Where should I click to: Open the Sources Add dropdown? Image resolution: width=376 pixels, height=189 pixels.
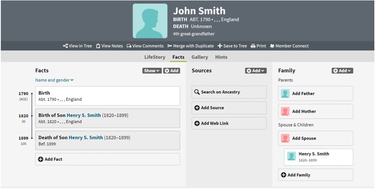255,71
